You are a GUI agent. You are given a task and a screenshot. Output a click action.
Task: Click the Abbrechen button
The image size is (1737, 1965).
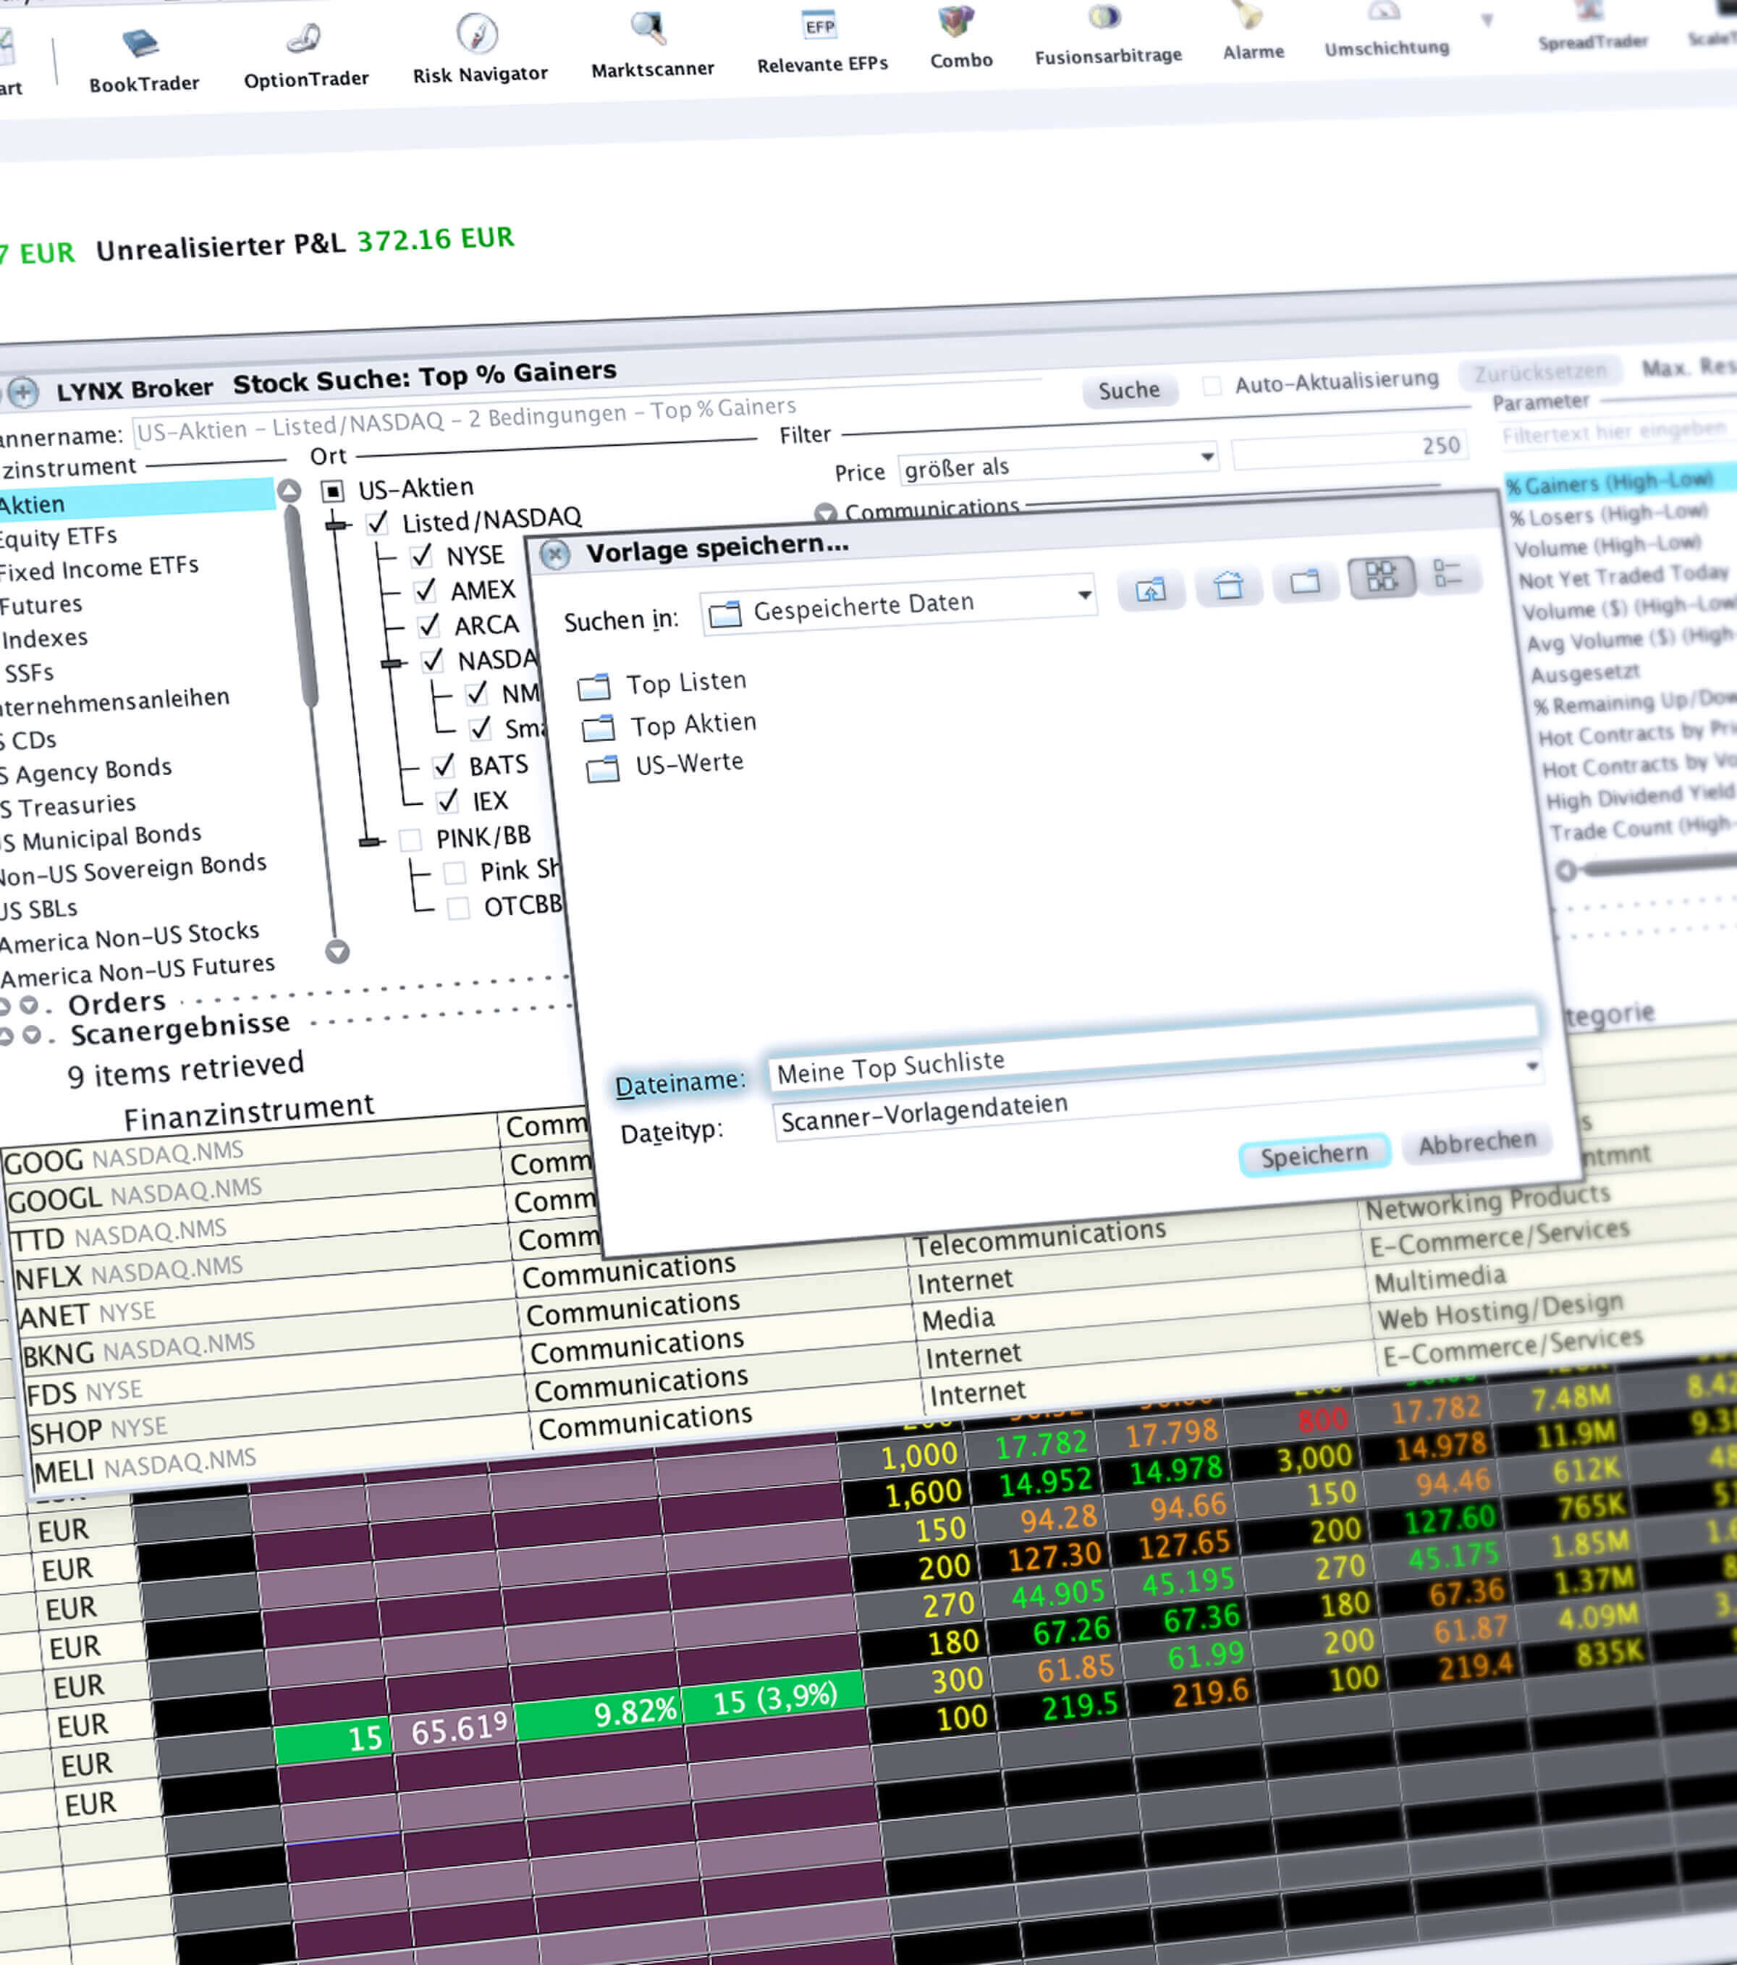1476,1143
